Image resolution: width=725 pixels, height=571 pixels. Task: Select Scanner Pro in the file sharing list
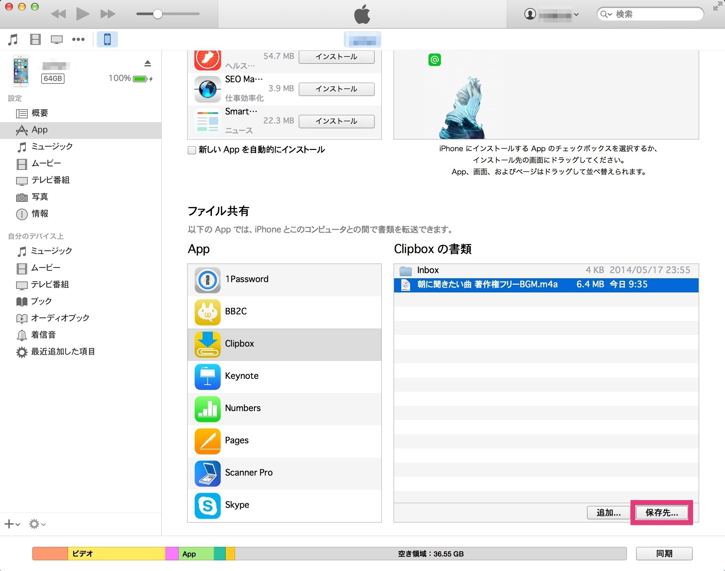coord(284,473)
